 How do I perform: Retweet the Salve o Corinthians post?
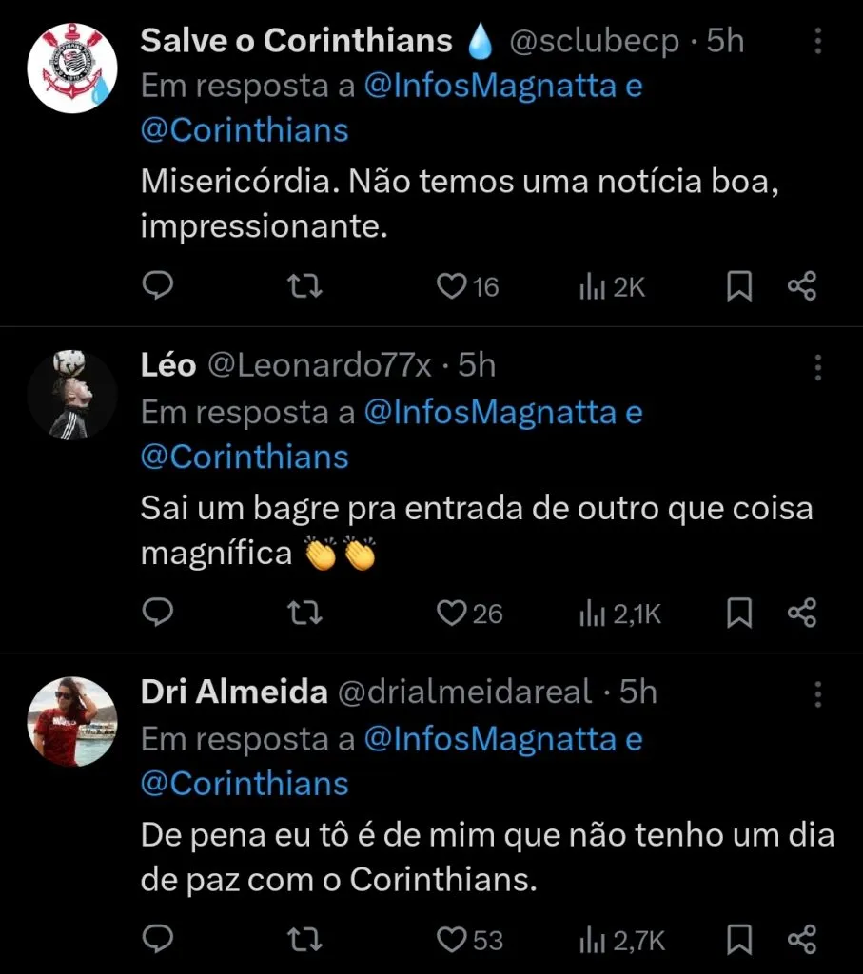[x=304, y=286]
